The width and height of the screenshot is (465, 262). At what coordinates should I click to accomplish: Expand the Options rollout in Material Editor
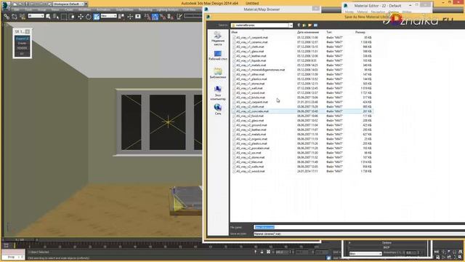pos(387,242)
